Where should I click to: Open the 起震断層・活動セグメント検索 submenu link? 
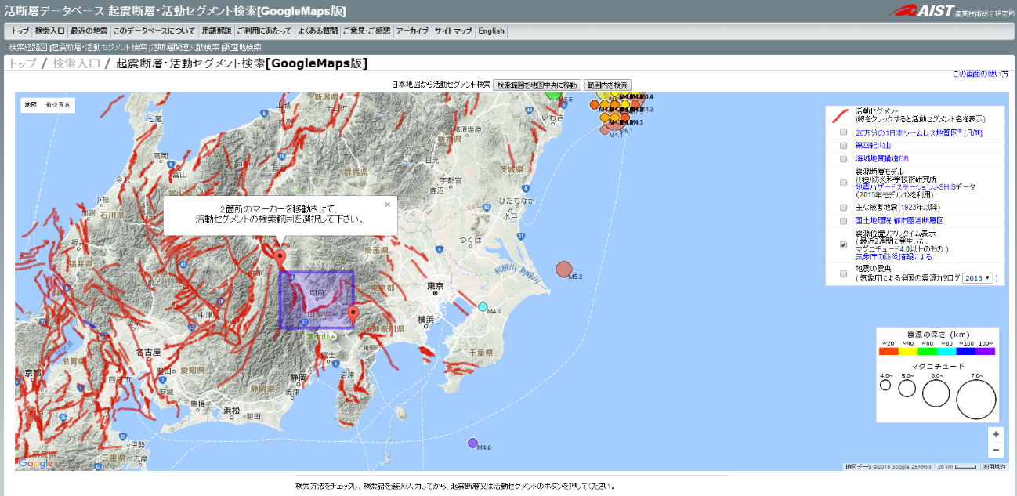(x=99, y=48)
